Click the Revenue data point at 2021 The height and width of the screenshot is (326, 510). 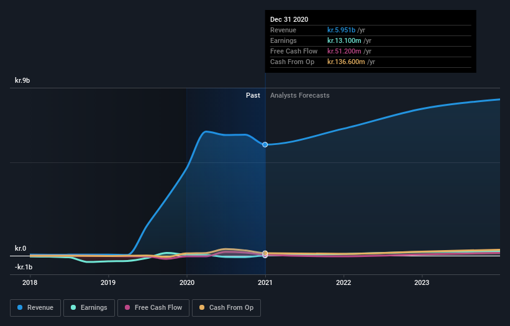point(265,144)
